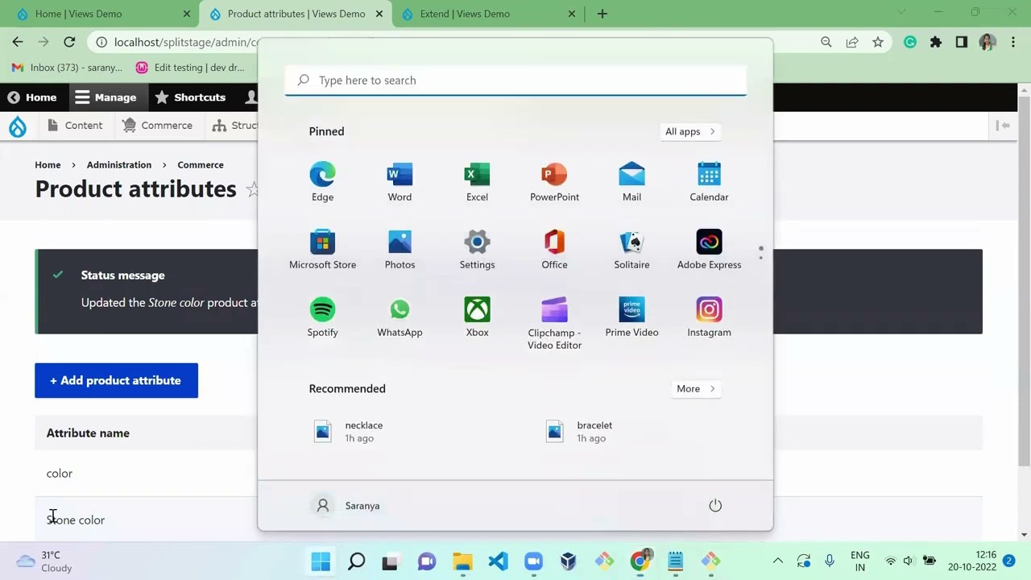
Task: Bookmark this page with the star icon
Action: (878, 42)
